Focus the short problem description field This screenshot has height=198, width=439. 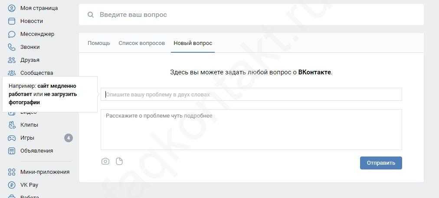click(x=251, y=94)
